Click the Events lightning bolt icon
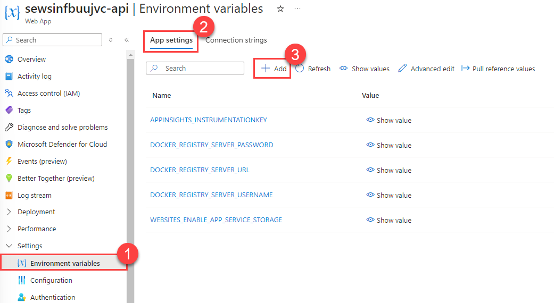 click(x=9, y=161)
